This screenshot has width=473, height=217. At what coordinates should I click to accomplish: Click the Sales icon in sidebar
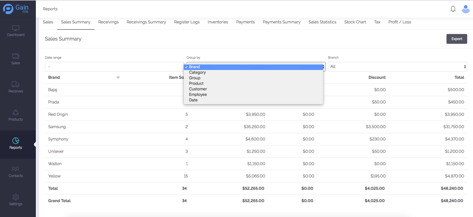click(x=16, y=56)
